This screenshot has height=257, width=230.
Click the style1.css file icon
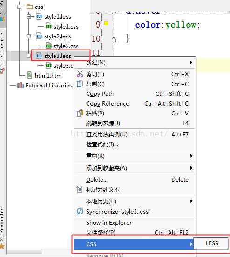[x=48, y=26]
